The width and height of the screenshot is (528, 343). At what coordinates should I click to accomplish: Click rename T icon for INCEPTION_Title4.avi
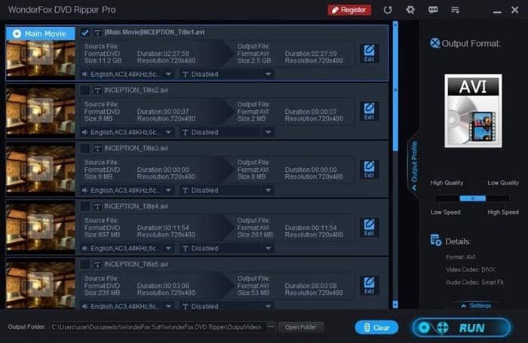pos(97,207)
